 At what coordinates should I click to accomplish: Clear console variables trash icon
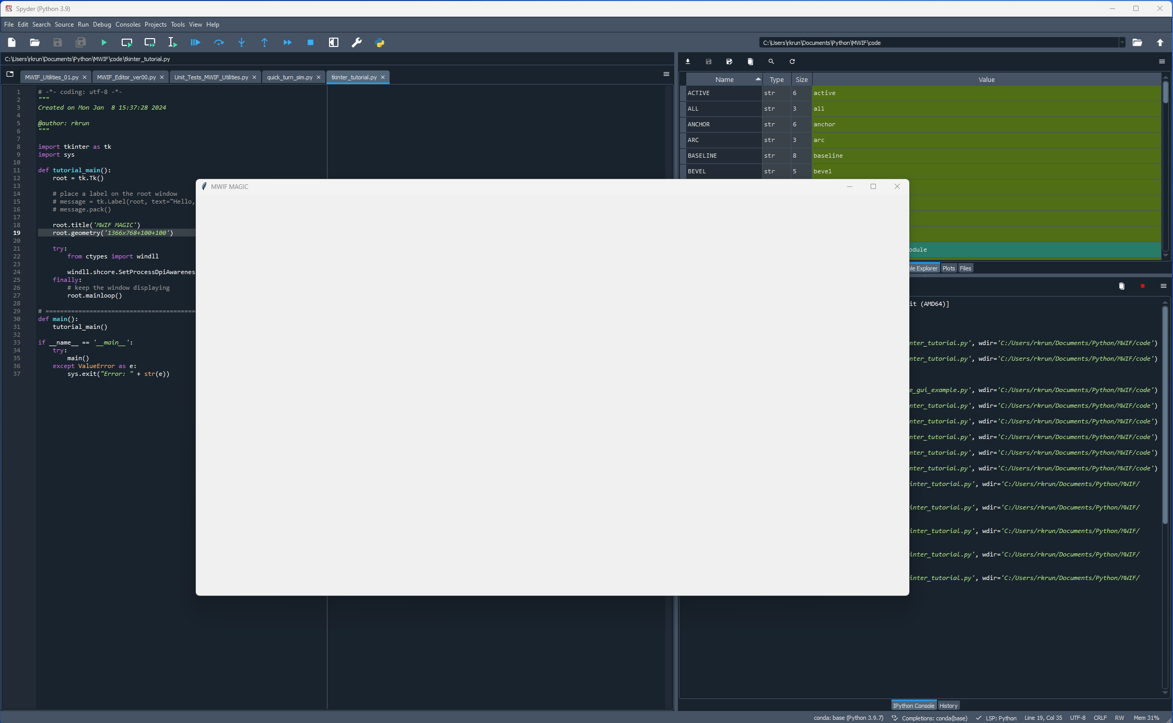[1121, 286]
